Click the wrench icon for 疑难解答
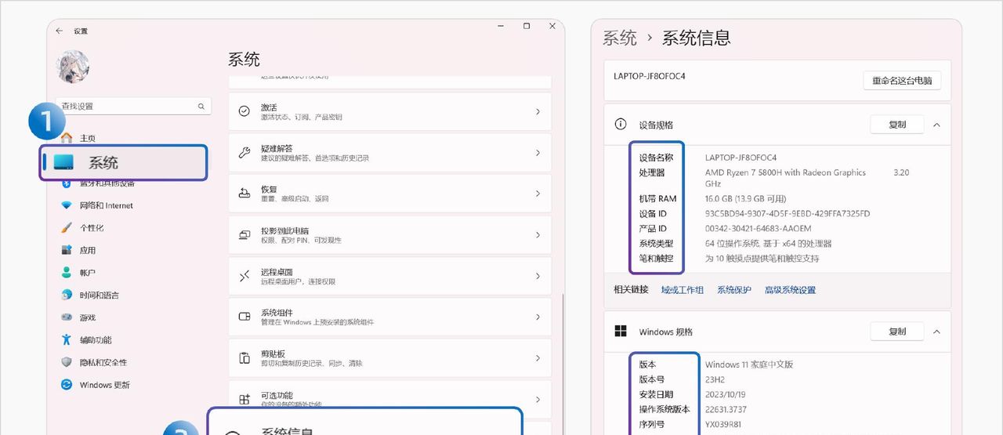 [x=244, y=153]
